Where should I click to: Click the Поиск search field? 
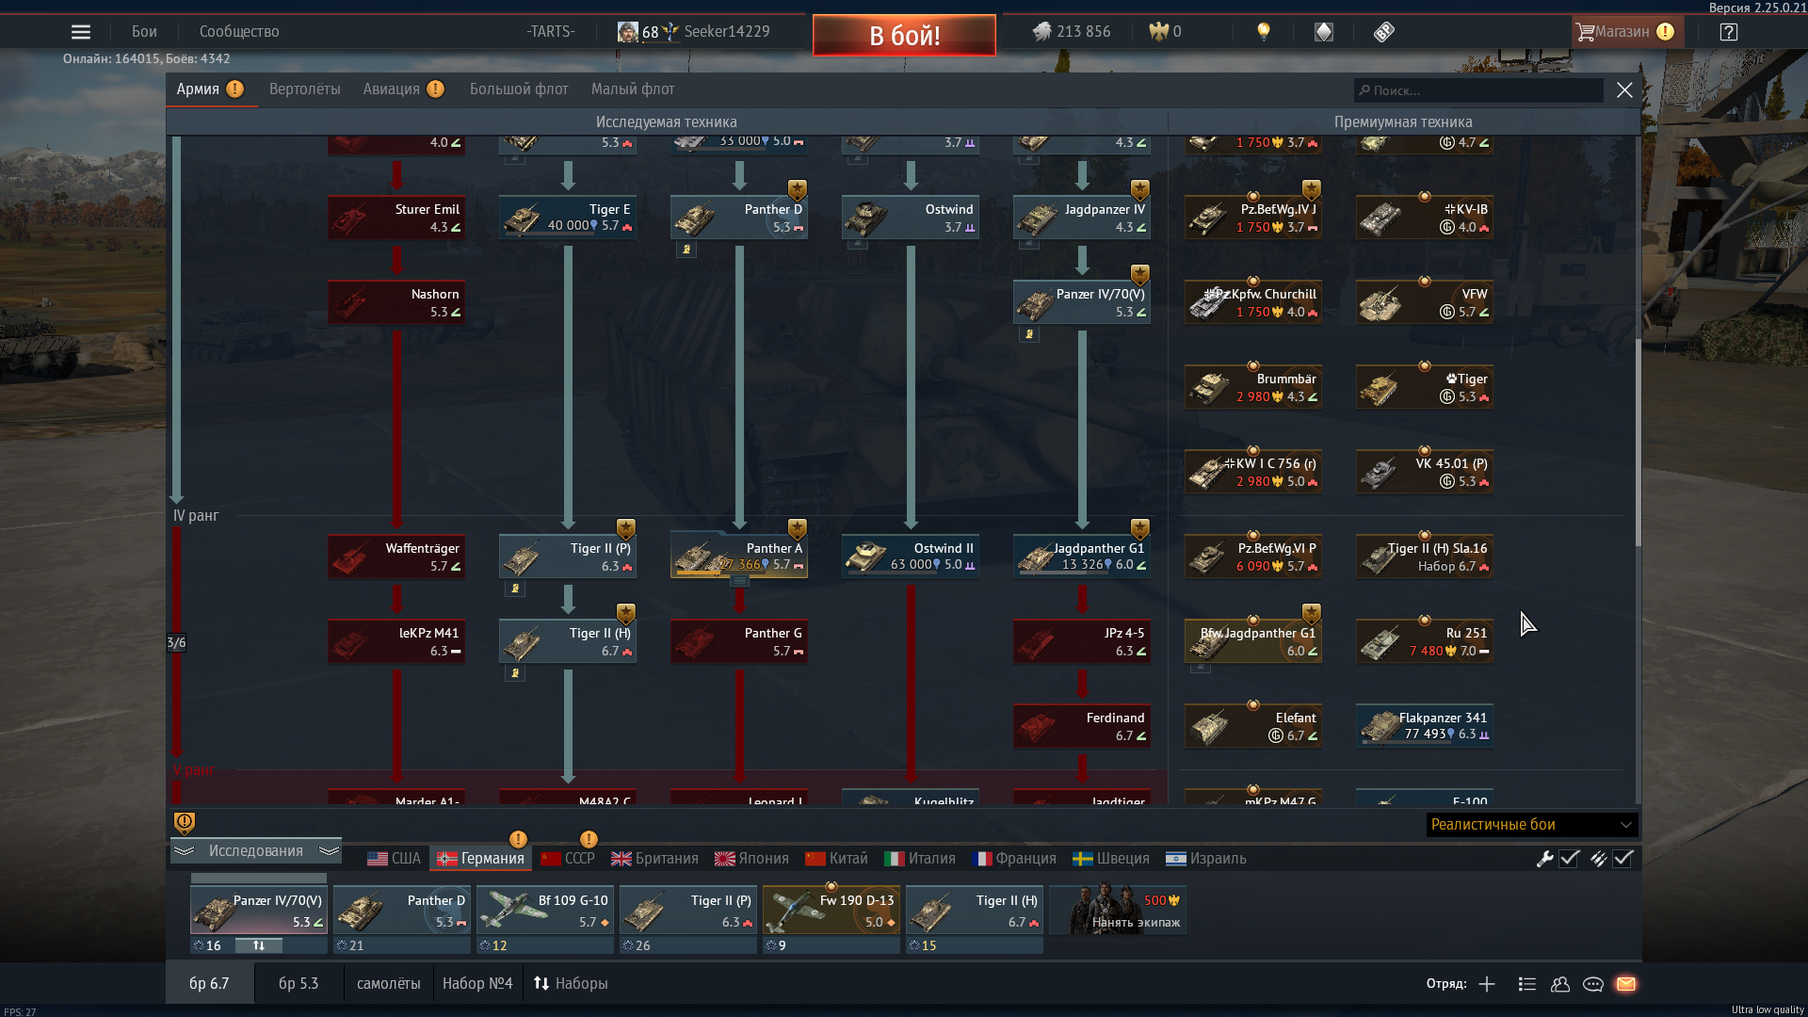(x=1478, y=90)
